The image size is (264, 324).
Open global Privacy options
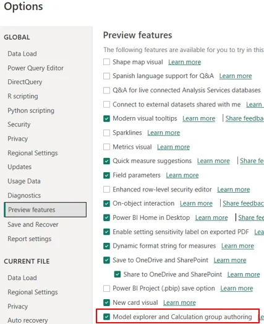tap(17, 139)
